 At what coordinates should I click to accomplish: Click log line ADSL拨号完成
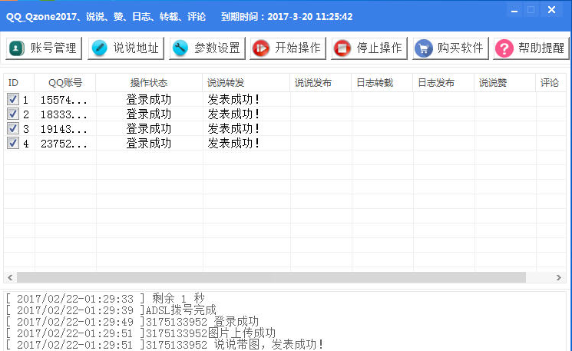[111, 310]
